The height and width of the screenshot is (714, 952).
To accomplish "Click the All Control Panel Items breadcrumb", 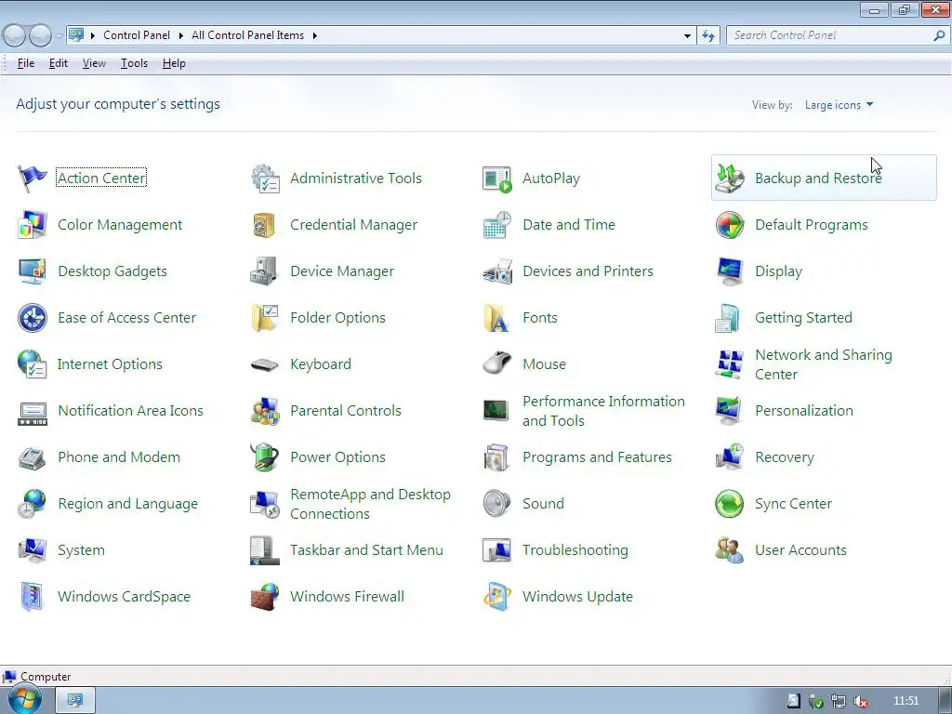I will tap(247, 35).
